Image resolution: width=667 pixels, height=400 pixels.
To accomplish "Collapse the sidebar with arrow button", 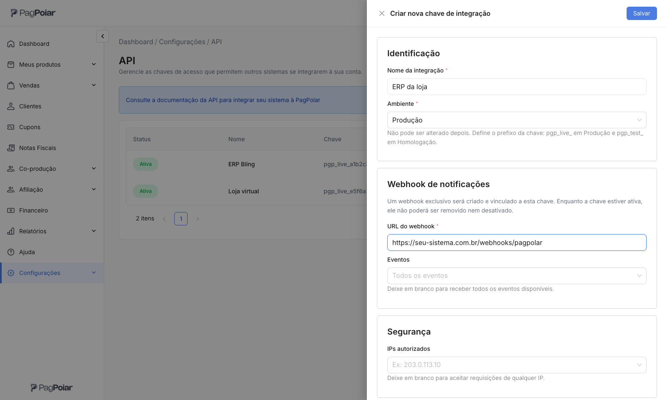I will pos(103,36).
